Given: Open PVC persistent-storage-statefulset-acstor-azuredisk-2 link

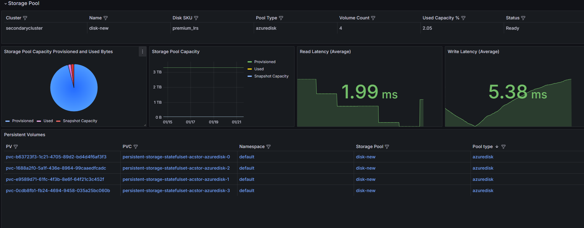Looking at the screenshot, I should tap(176, 168).
